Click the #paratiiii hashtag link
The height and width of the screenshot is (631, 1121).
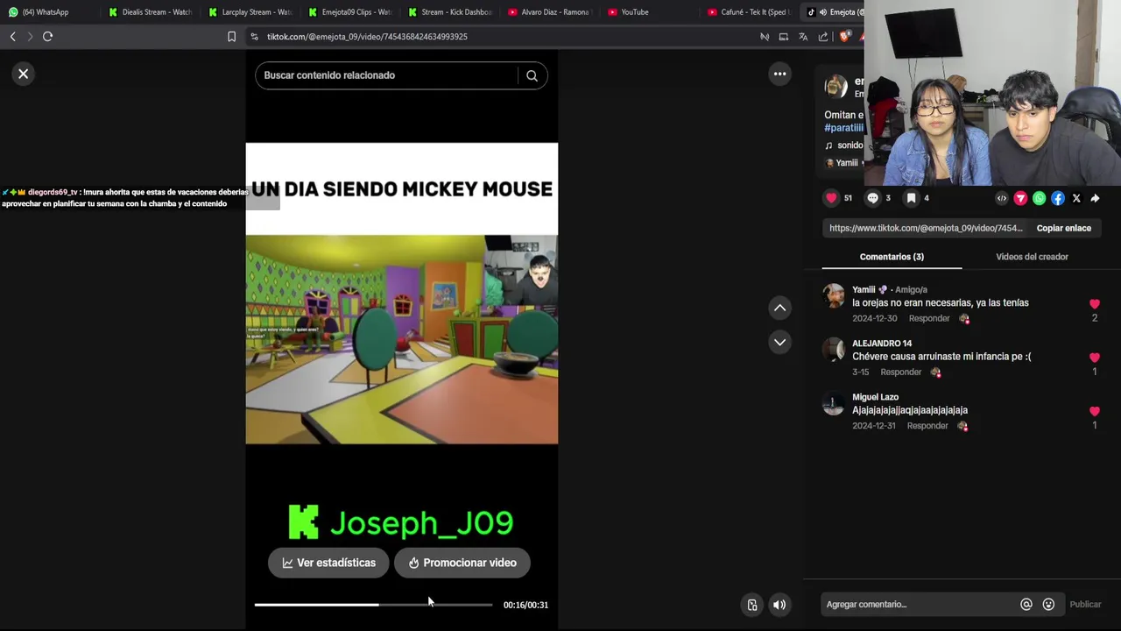tap(843, 128)
